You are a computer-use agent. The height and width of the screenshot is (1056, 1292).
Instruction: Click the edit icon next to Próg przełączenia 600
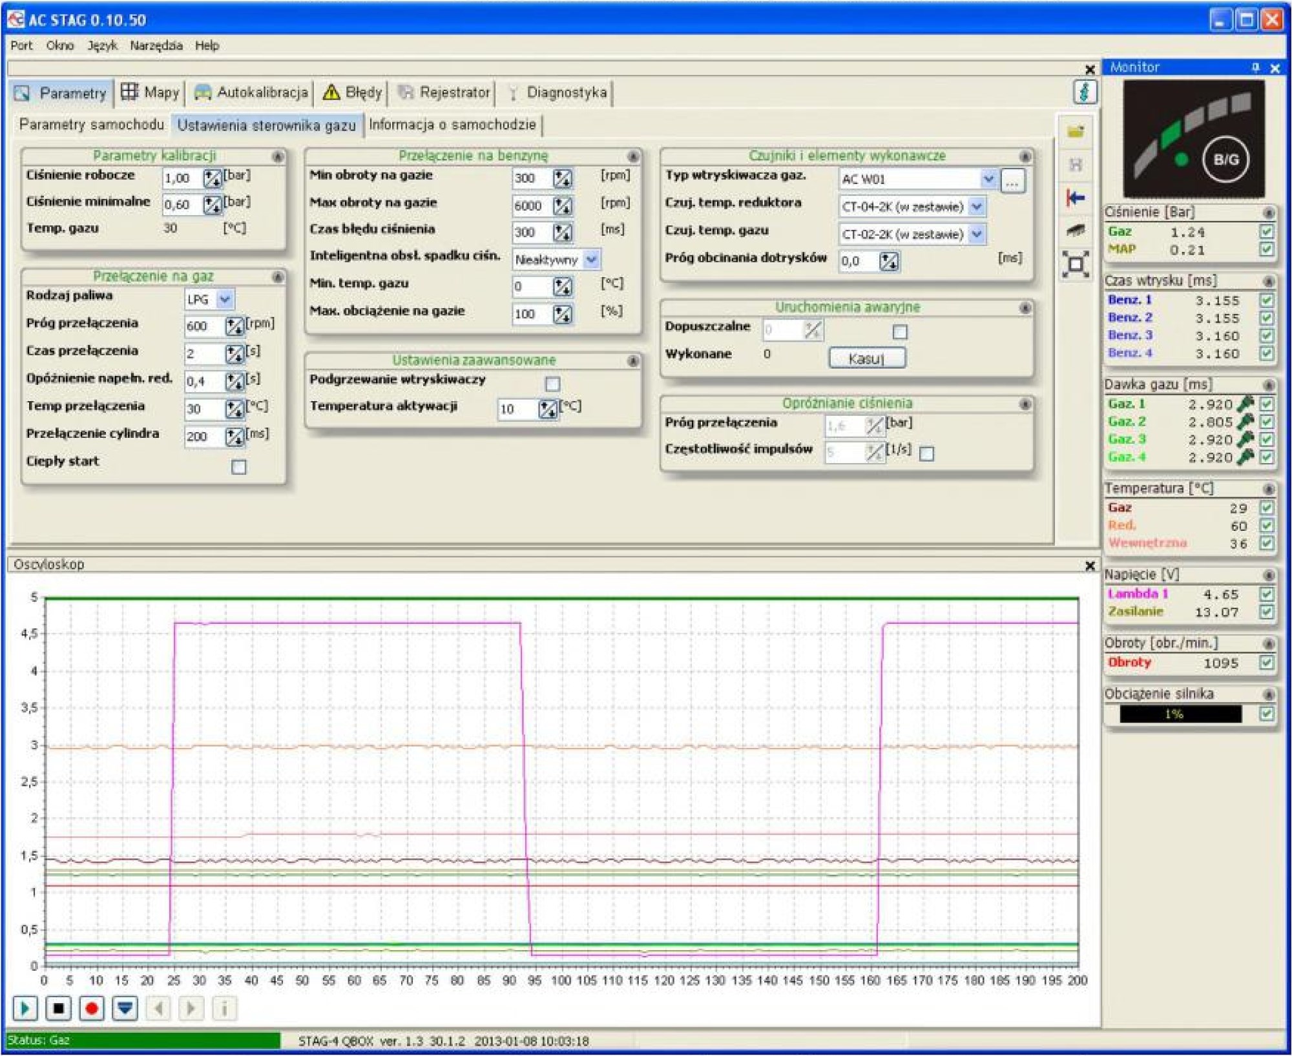234,326
